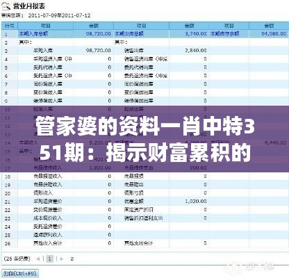The height and width of the screenshot is (278, 289).
Task: Select the 其他支出合计 row entry
Action: point(138,243)
